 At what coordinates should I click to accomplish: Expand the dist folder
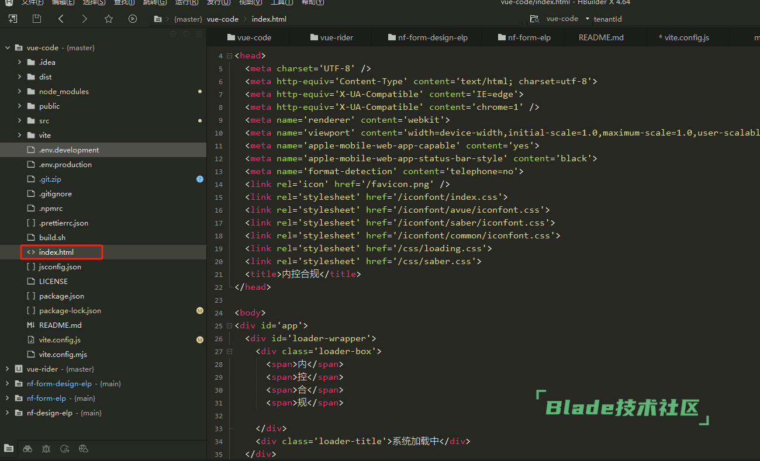[x=19, y=77]
